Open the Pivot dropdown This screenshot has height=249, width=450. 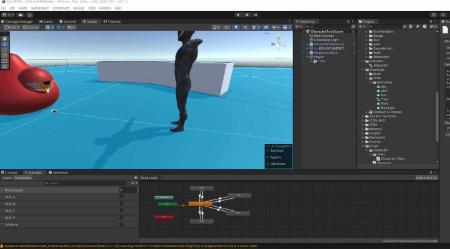12,27
